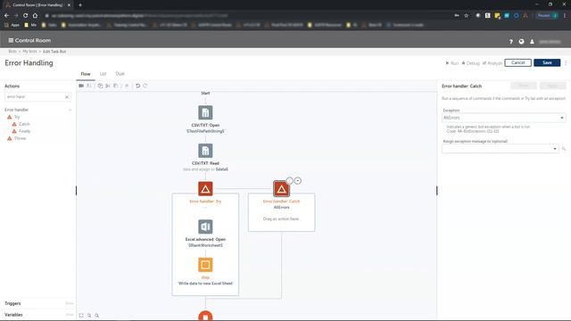Go to browser home page
The image size is (571, 321).
(x=35, y=16)
